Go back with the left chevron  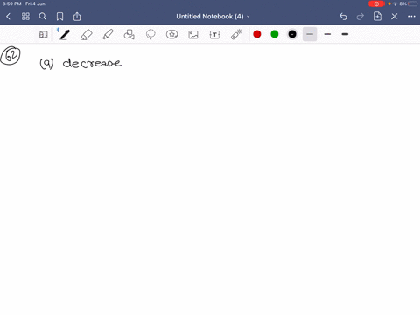tap(9, 17)
